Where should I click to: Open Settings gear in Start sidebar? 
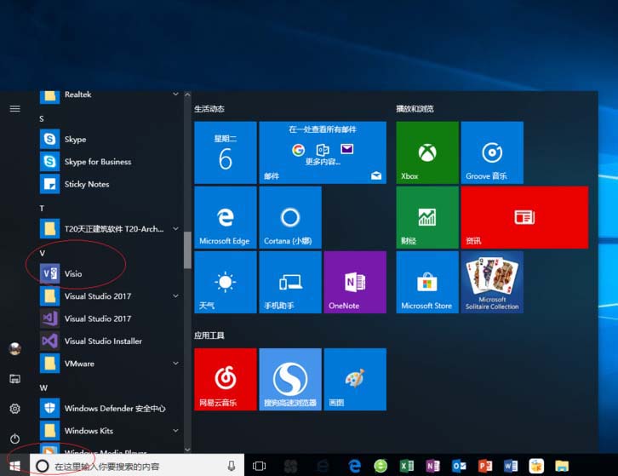tap(15, 409)
